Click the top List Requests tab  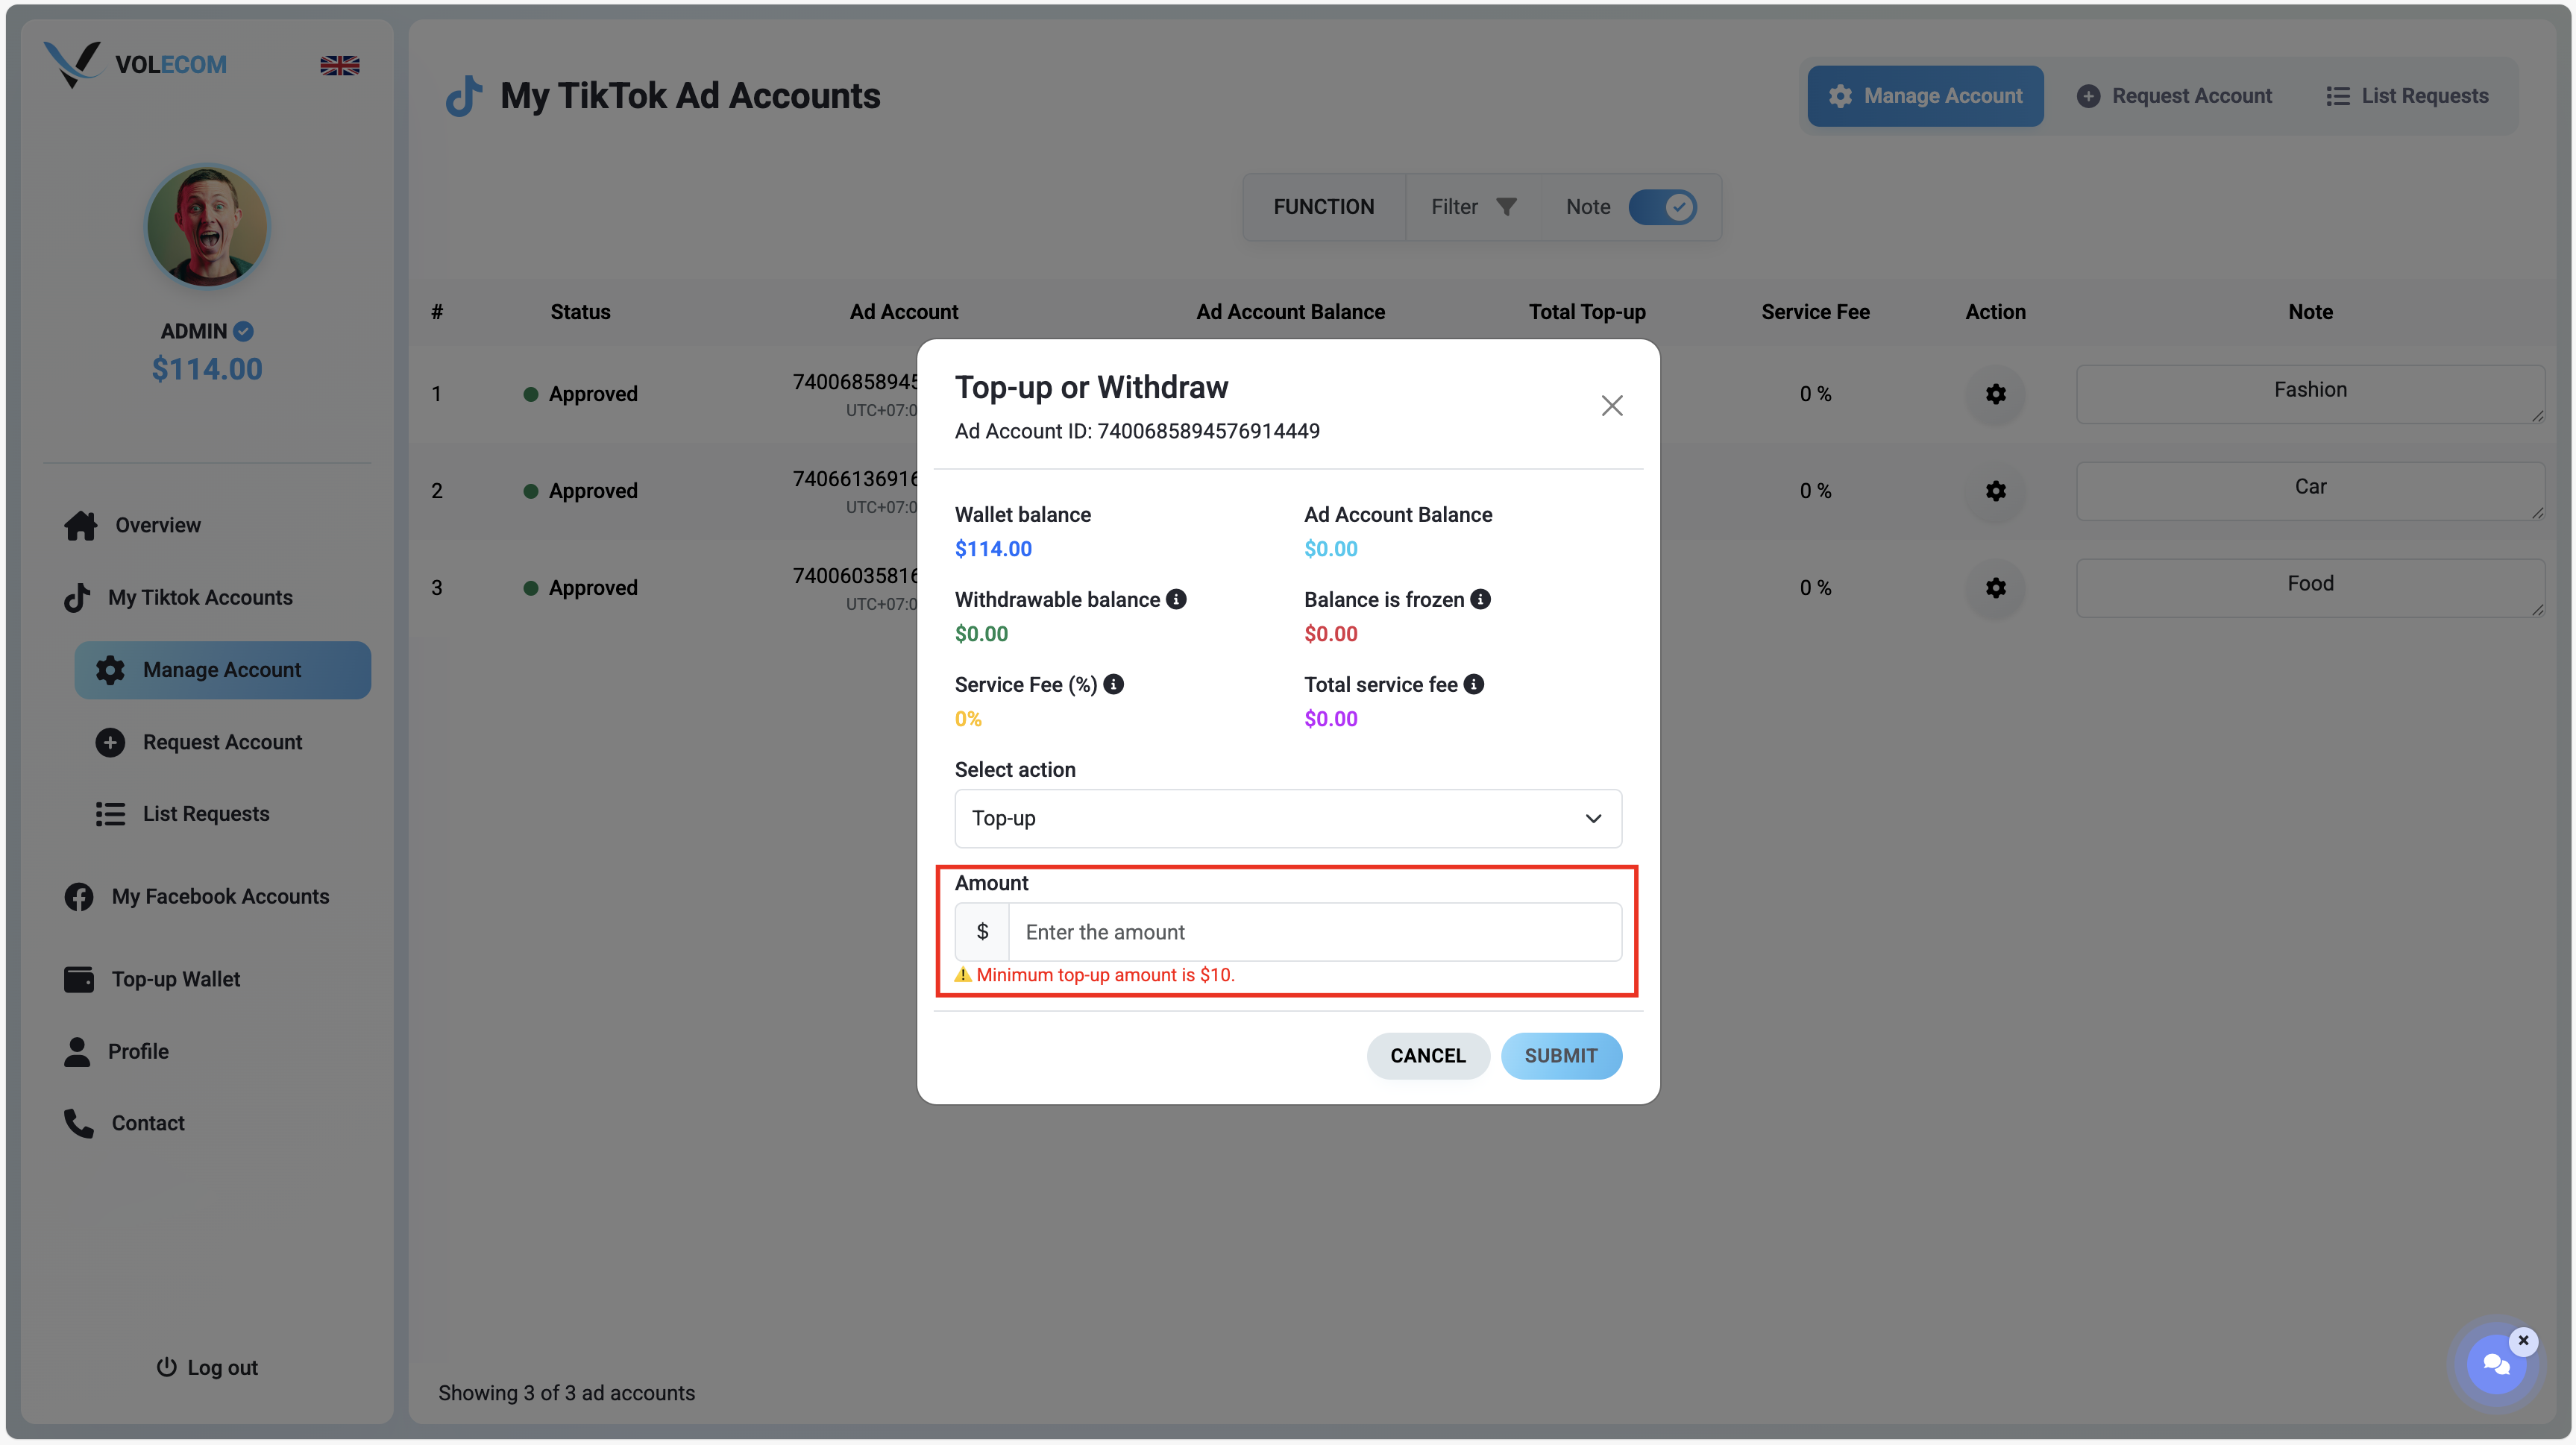[x=2407, y=96]
